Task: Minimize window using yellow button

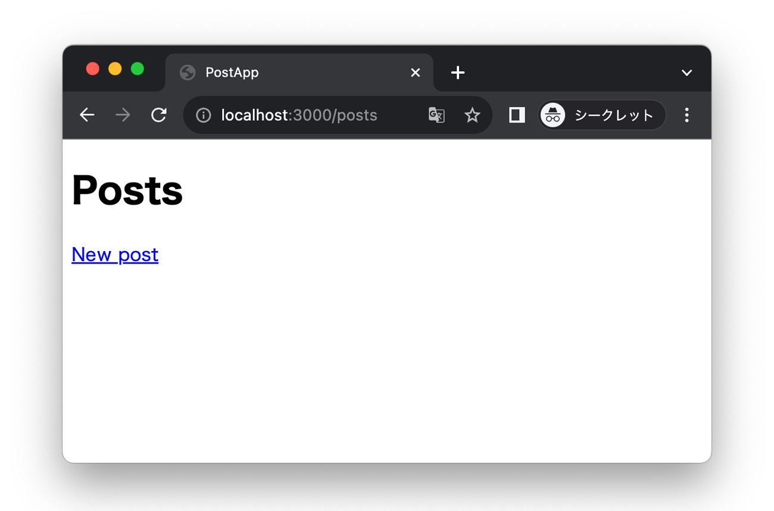Action: click(x=115, y=68)
